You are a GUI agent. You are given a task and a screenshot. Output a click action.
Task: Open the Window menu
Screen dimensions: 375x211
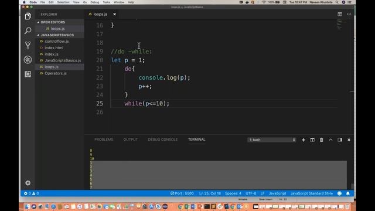pyautogui.click(x=119, y=2)
